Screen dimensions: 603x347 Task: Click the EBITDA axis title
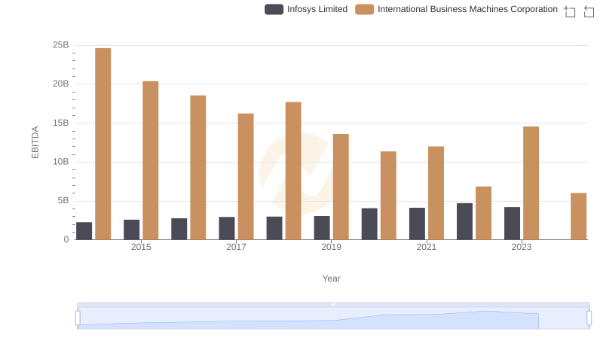tap(35, 142)
